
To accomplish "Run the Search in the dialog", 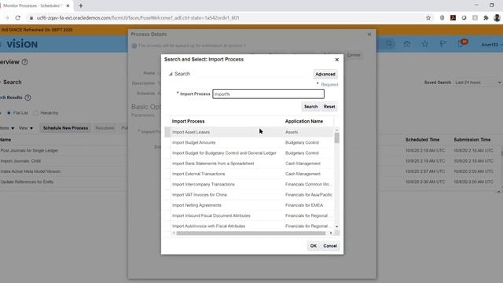I will click(x=310, y=107).
